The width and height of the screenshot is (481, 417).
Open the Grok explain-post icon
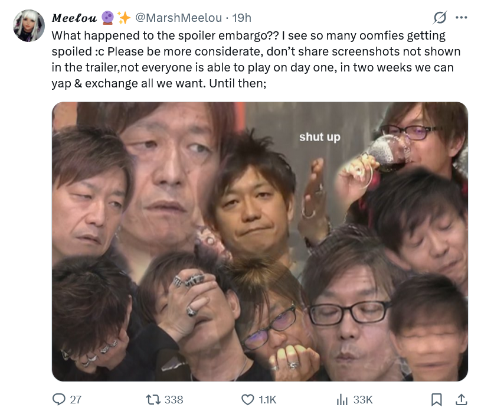click(440, 18)
